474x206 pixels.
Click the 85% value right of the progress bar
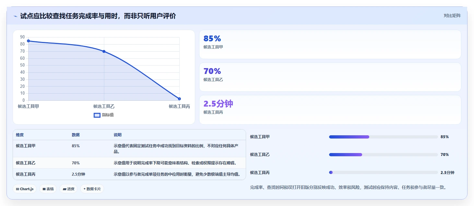[x=444, y=137]
